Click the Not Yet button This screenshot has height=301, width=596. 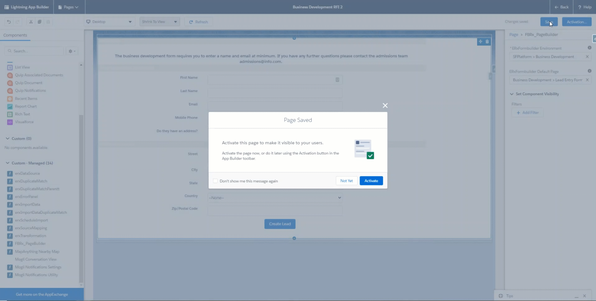coord(346,181)
